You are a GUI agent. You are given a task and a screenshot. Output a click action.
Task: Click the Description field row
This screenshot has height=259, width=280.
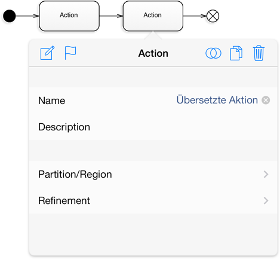153,127
